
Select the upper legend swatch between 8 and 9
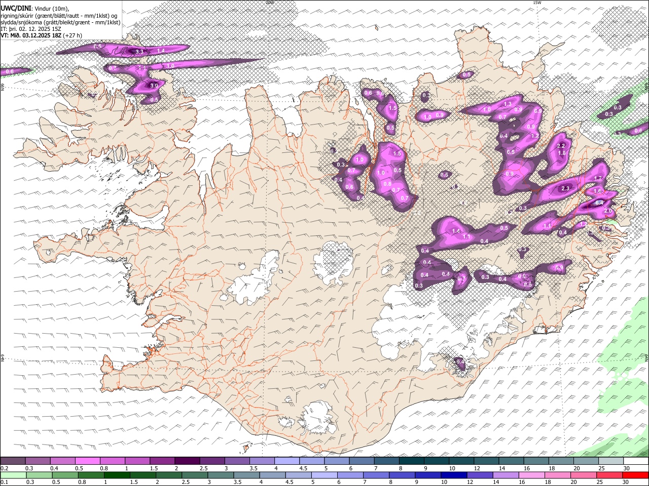411,461
